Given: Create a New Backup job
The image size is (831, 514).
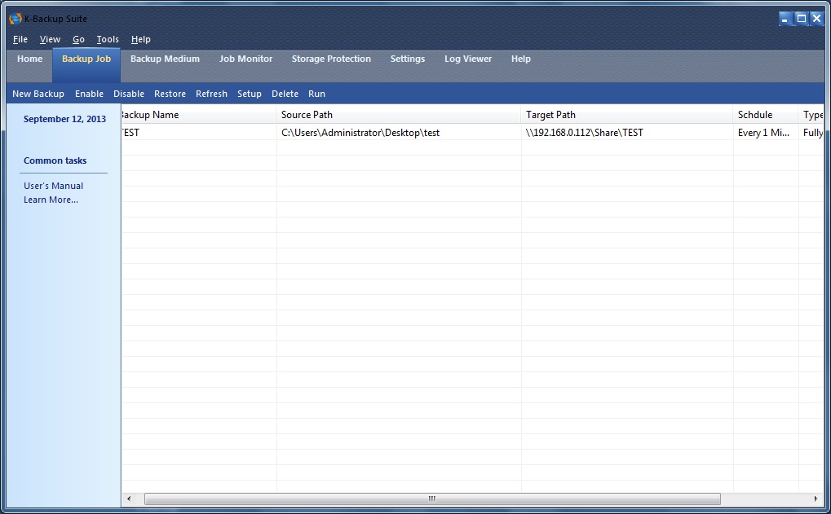Looking at the screenshot, I should [x=38, y=94].
